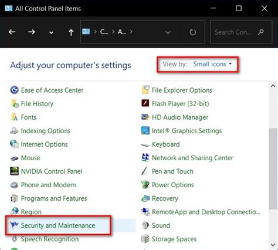This screenshot has height=250, width=278.
Task: Open Indexing Options
Action: (46, 131)
